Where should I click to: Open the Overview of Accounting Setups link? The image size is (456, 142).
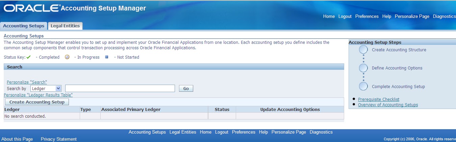pyautogui.click(x=388, y=105)
